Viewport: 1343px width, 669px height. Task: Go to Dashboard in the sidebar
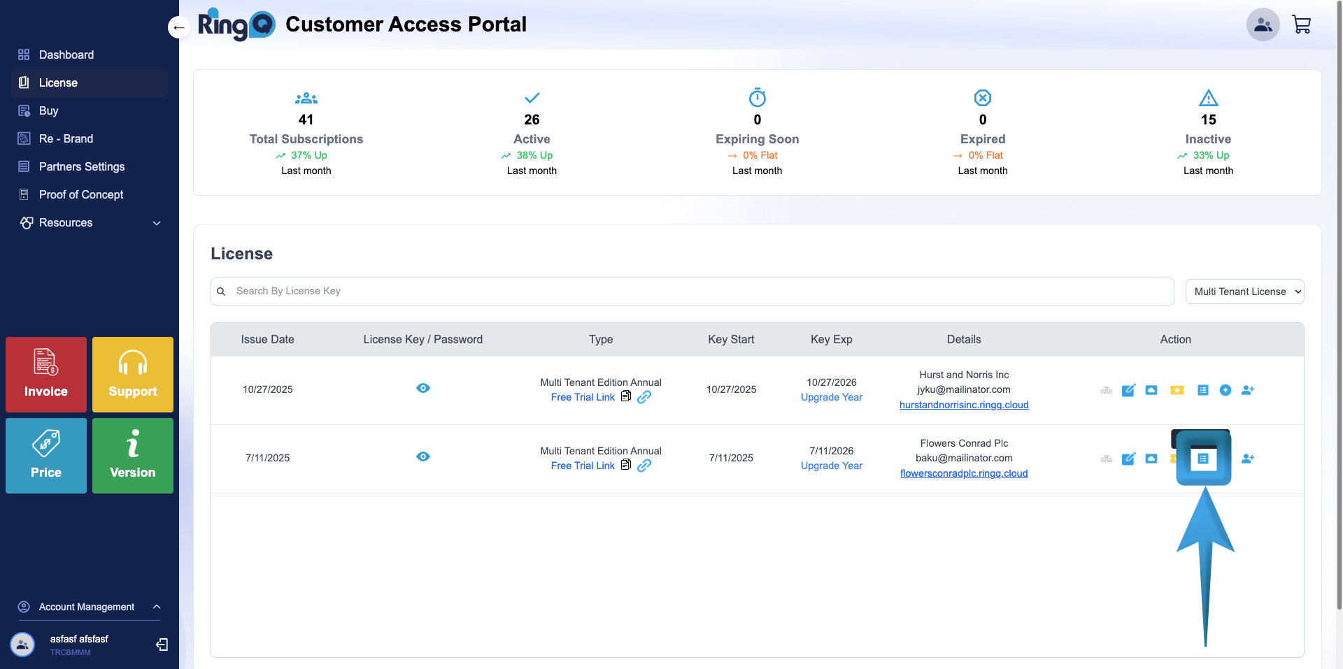66,55
